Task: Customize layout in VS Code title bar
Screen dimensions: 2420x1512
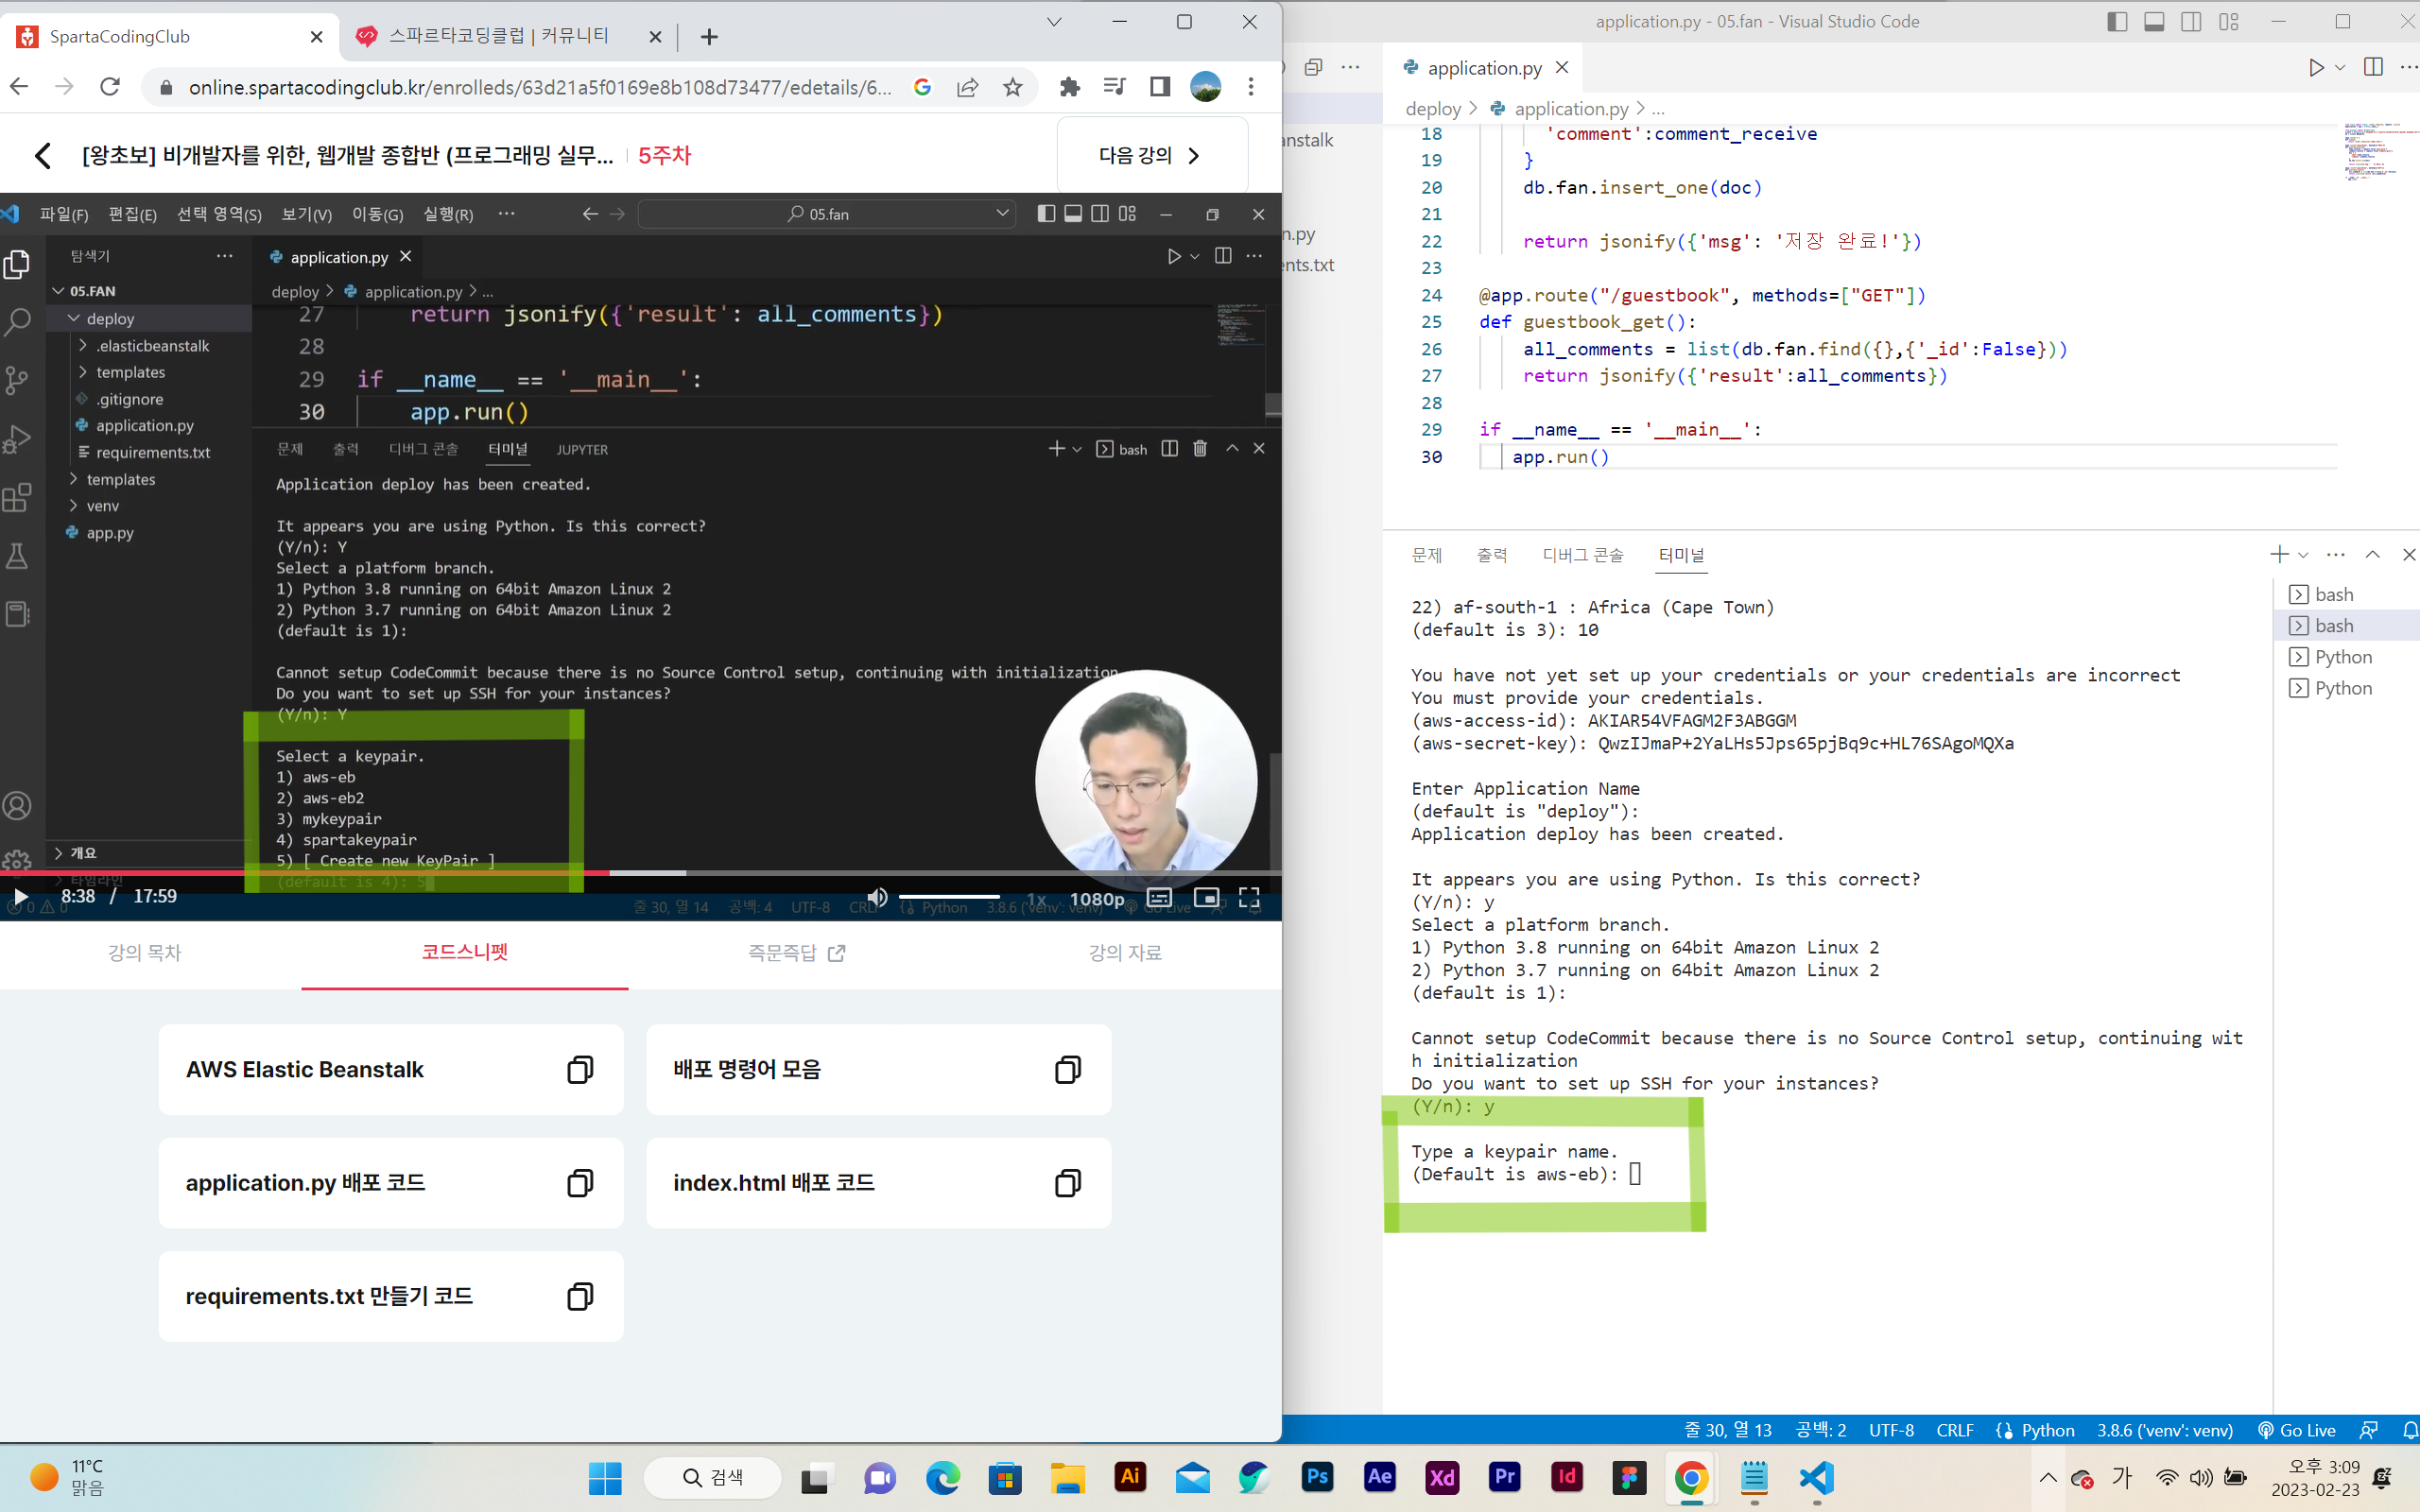Action: tap(2228, 21)
